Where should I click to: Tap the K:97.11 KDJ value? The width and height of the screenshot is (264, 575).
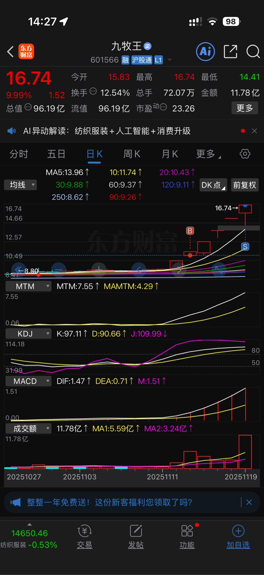tap(72, 334)
